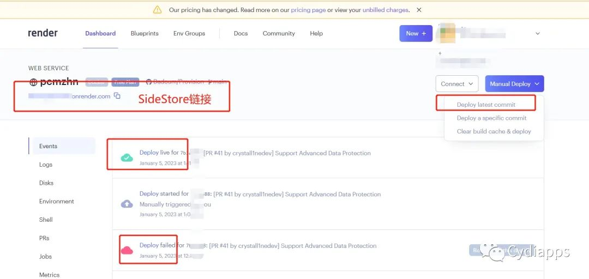Click the globe icon next to pcmzhn
The width and height of the screenshot is (589, 279).
33,82
